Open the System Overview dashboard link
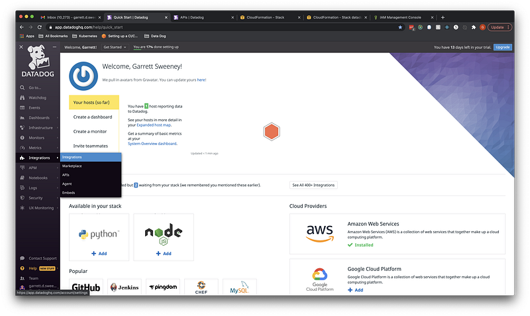Image resolution: width=530 pixels, height=316 pixels. coord(152,144)
